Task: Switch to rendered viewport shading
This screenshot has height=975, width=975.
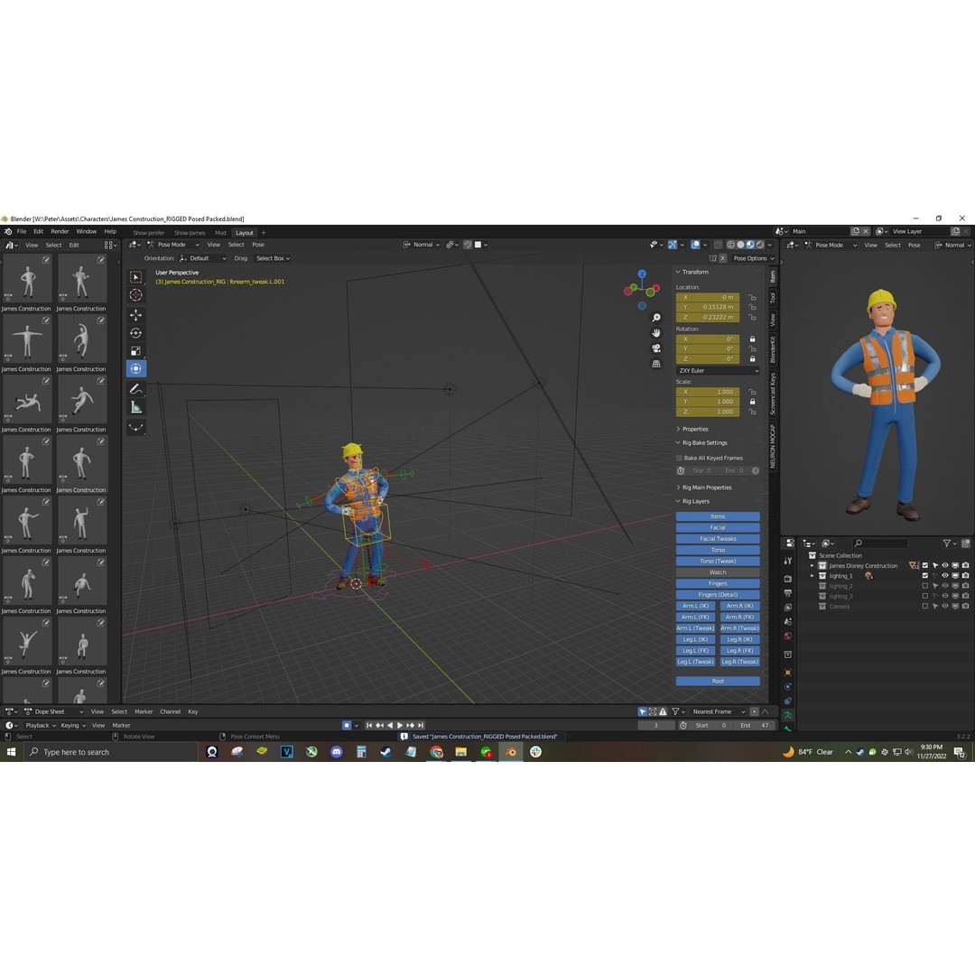Action: (759, 245)
